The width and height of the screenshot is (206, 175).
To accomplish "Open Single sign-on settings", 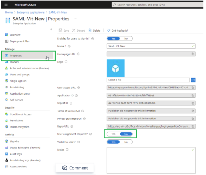I will [x=16, y=81].
